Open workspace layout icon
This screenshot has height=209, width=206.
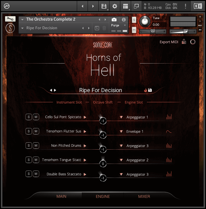tap(125, 6)
